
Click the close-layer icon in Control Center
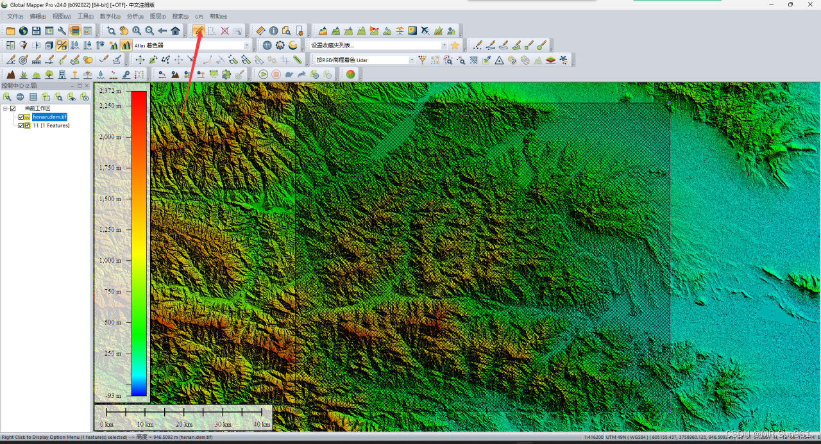click(85, 97)
